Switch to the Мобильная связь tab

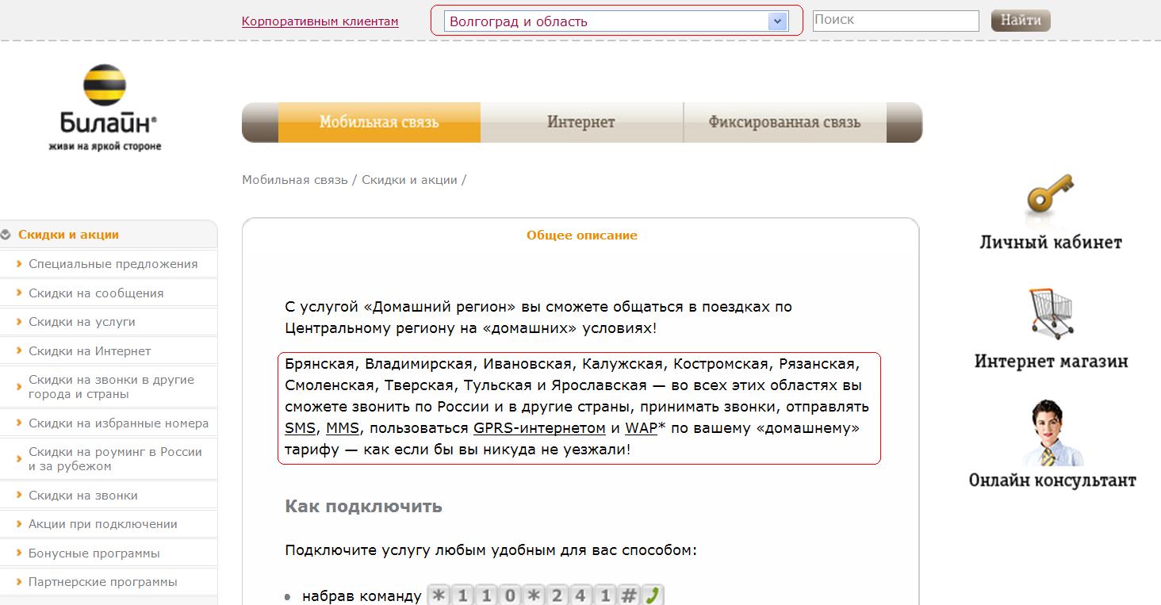pos(379,122)
